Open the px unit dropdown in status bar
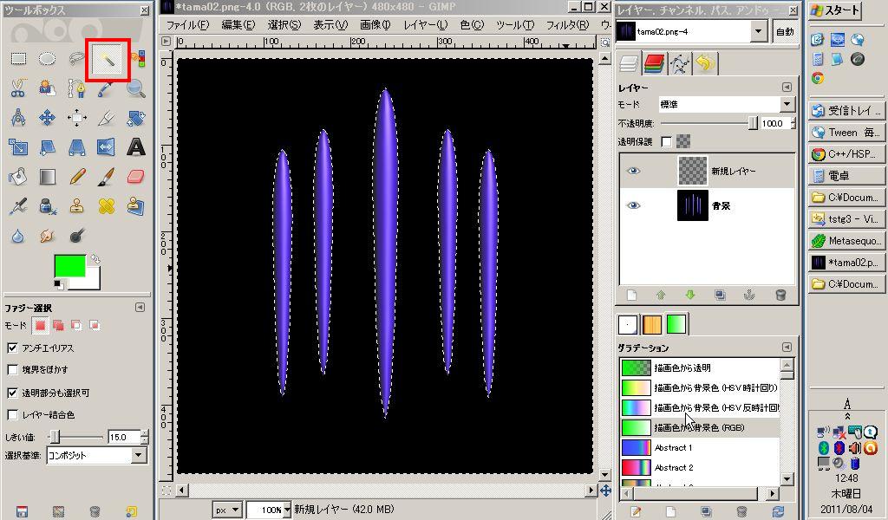888x520 pixels. pos(227,510)
